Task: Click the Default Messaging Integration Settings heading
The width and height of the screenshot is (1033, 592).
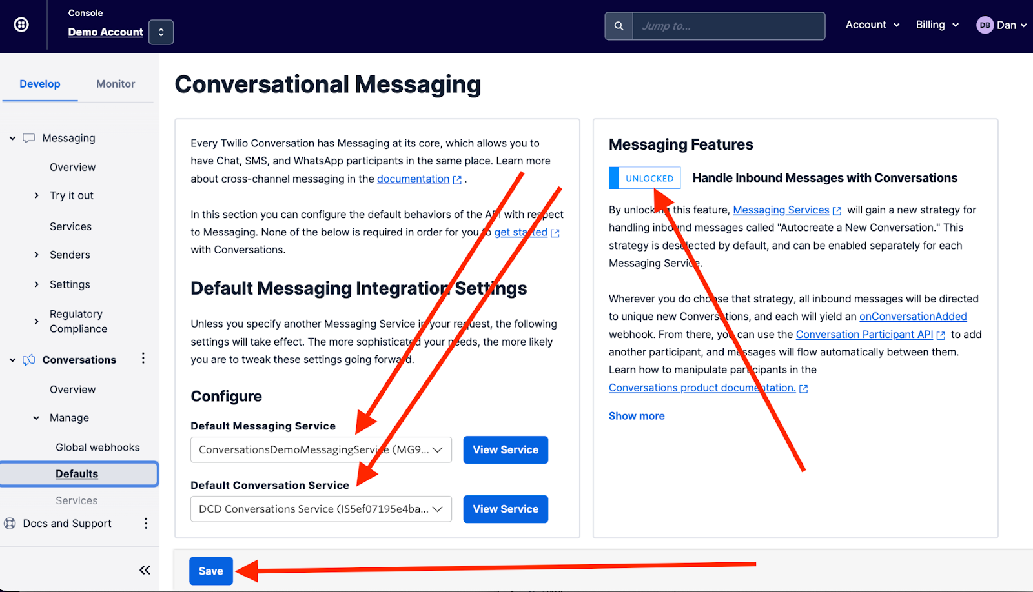Action: [359, 288]
